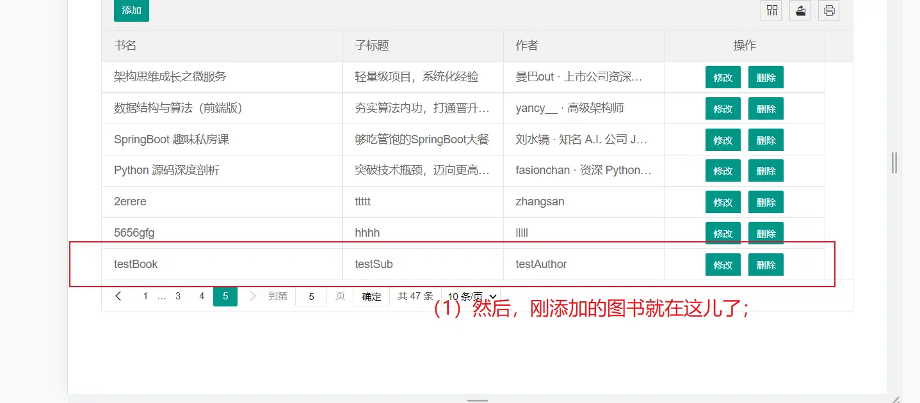This screenshot has width=920, height=403.
Task: Click the print table icon
Action: 829,10
